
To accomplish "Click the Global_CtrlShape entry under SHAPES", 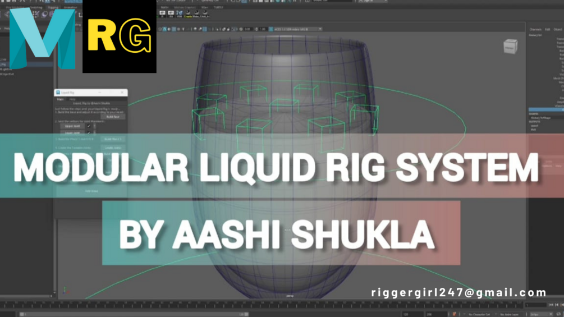I will tap(540, 118).
